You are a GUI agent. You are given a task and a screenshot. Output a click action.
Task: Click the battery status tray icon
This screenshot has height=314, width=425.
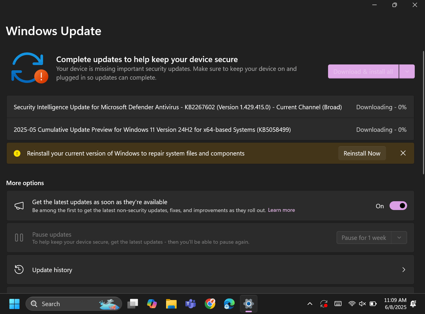coord(373,304)
